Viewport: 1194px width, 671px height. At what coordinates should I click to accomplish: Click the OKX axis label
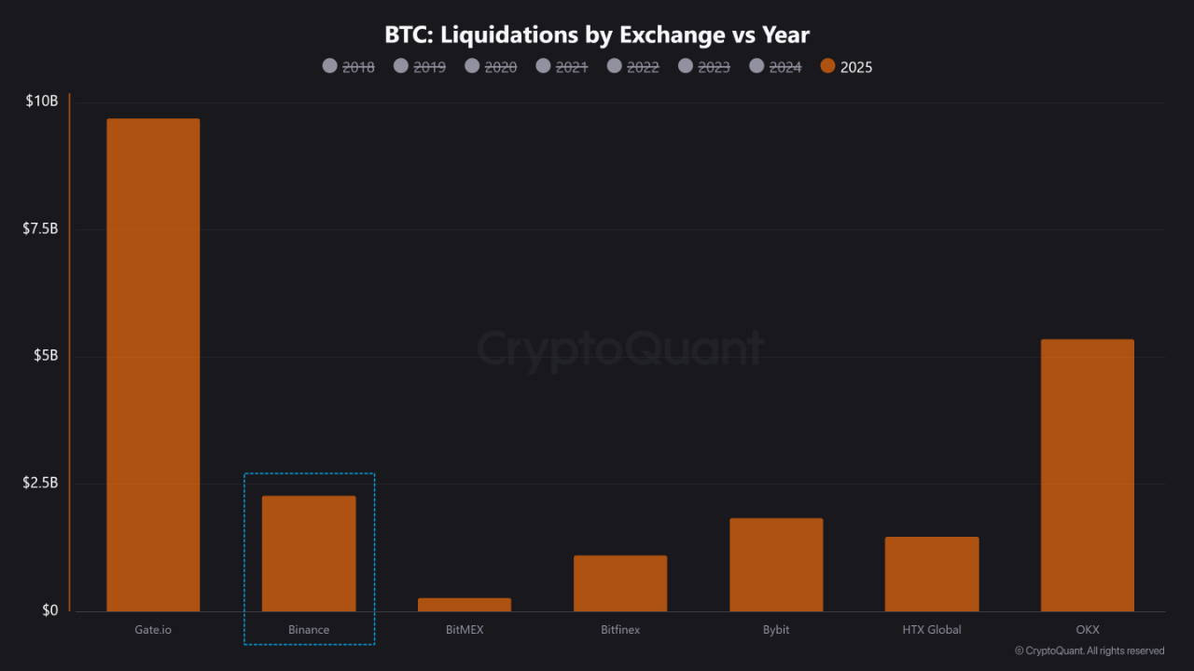tap(1088, 630)
